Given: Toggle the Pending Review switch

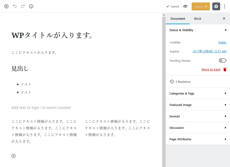Looking at the screenshot, I should (223, 60).
